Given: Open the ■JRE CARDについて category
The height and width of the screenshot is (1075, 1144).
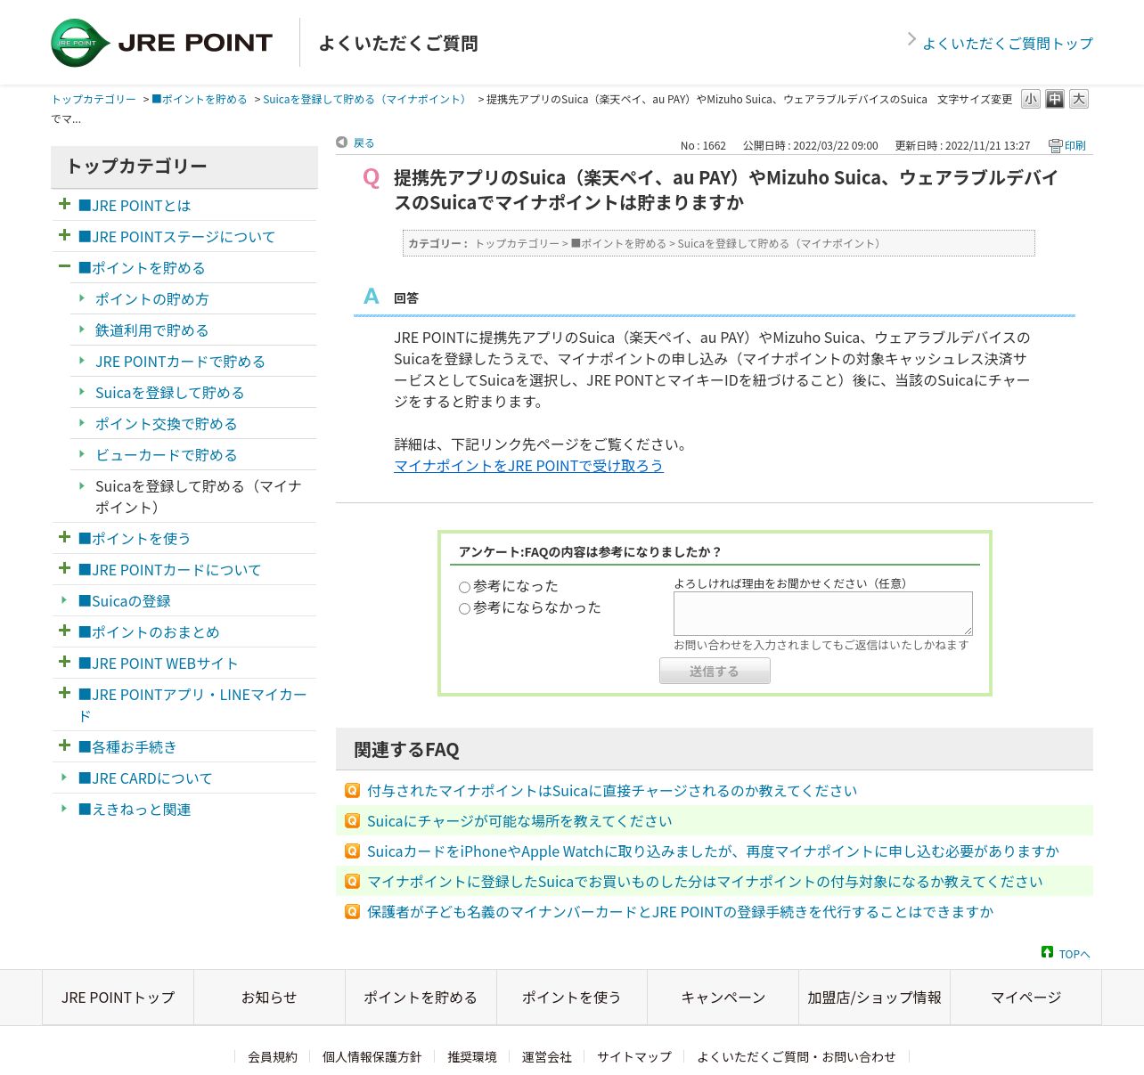Looking at the screenshot, I should point(145,778).
